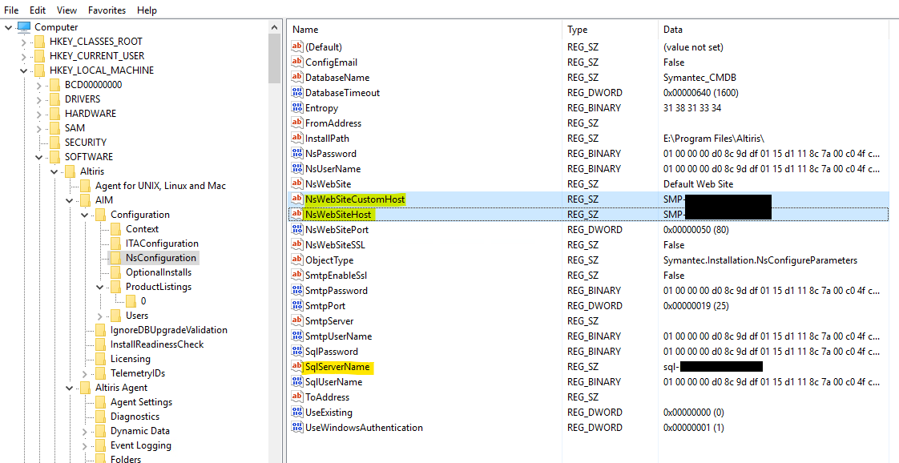Collapse the ProductListings key
Image resolution: width=899 pixels, height=463 pixels.
point(100,287)
